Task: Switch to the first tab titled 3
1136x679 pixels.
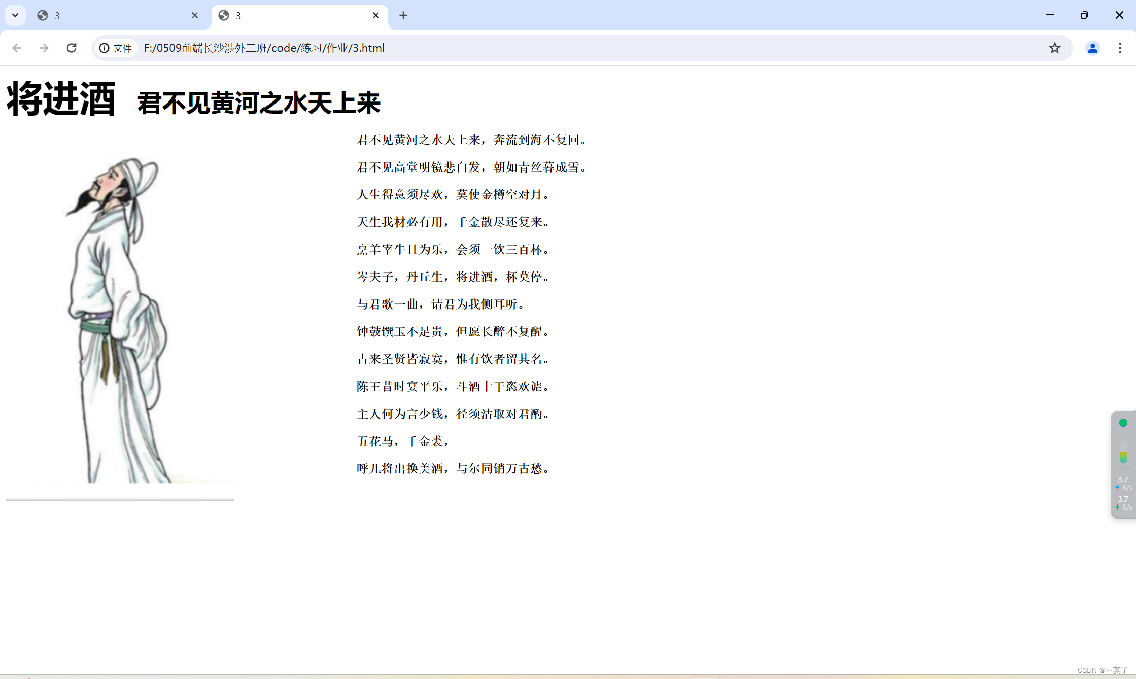Action: pos(112,15)
